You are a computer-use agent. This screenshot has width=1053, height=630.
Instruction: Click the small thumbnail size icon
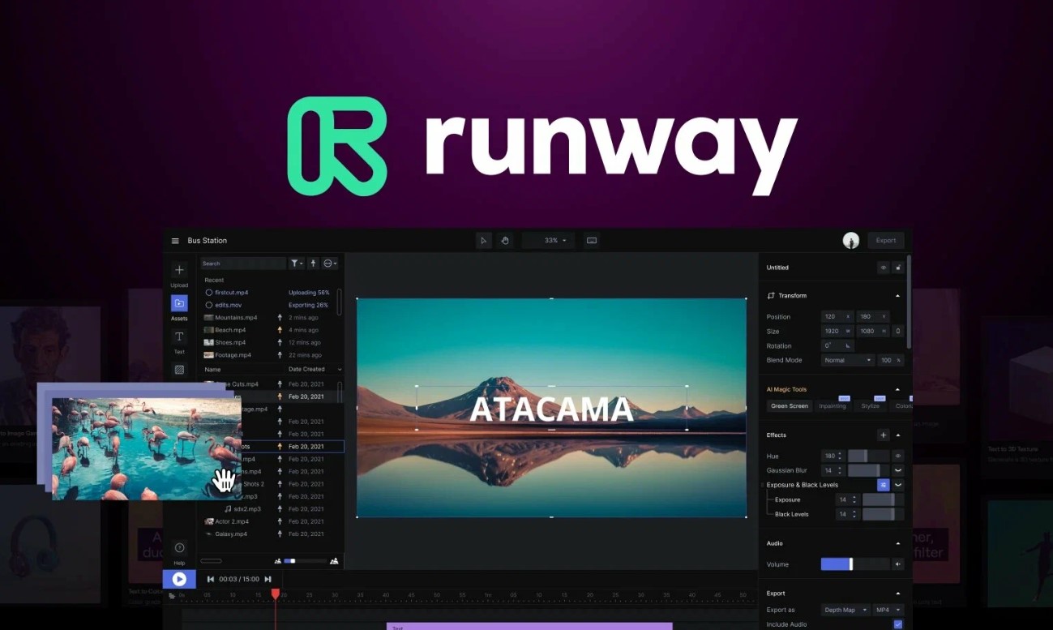(x=277, y=560)
